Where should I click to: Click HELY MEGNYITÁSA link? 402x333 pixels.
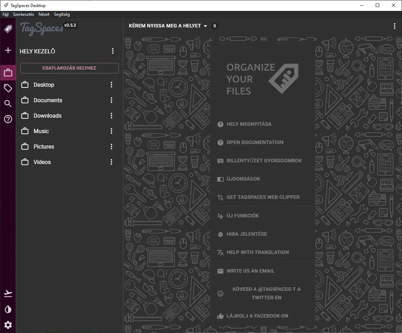(x=249, y=124)
